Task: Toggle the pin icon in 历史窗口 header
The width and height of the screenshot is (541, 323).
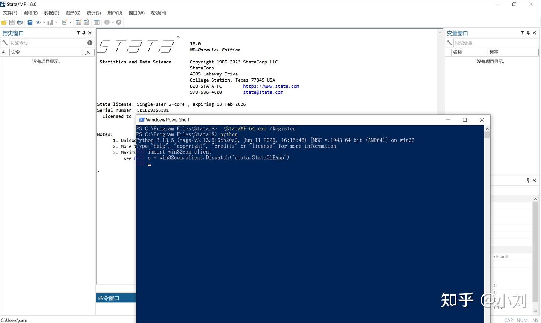Action: tap(84, 33)
